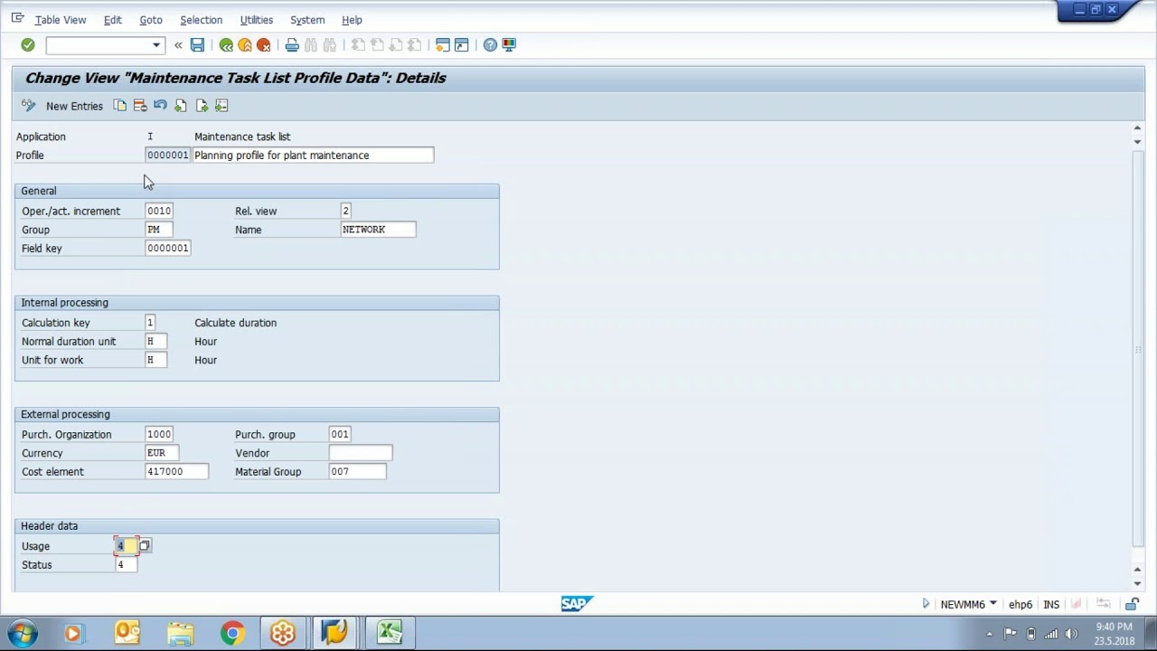Open the Help menu
Viewport: 1157px width, 651px height.
pos(352,20)
